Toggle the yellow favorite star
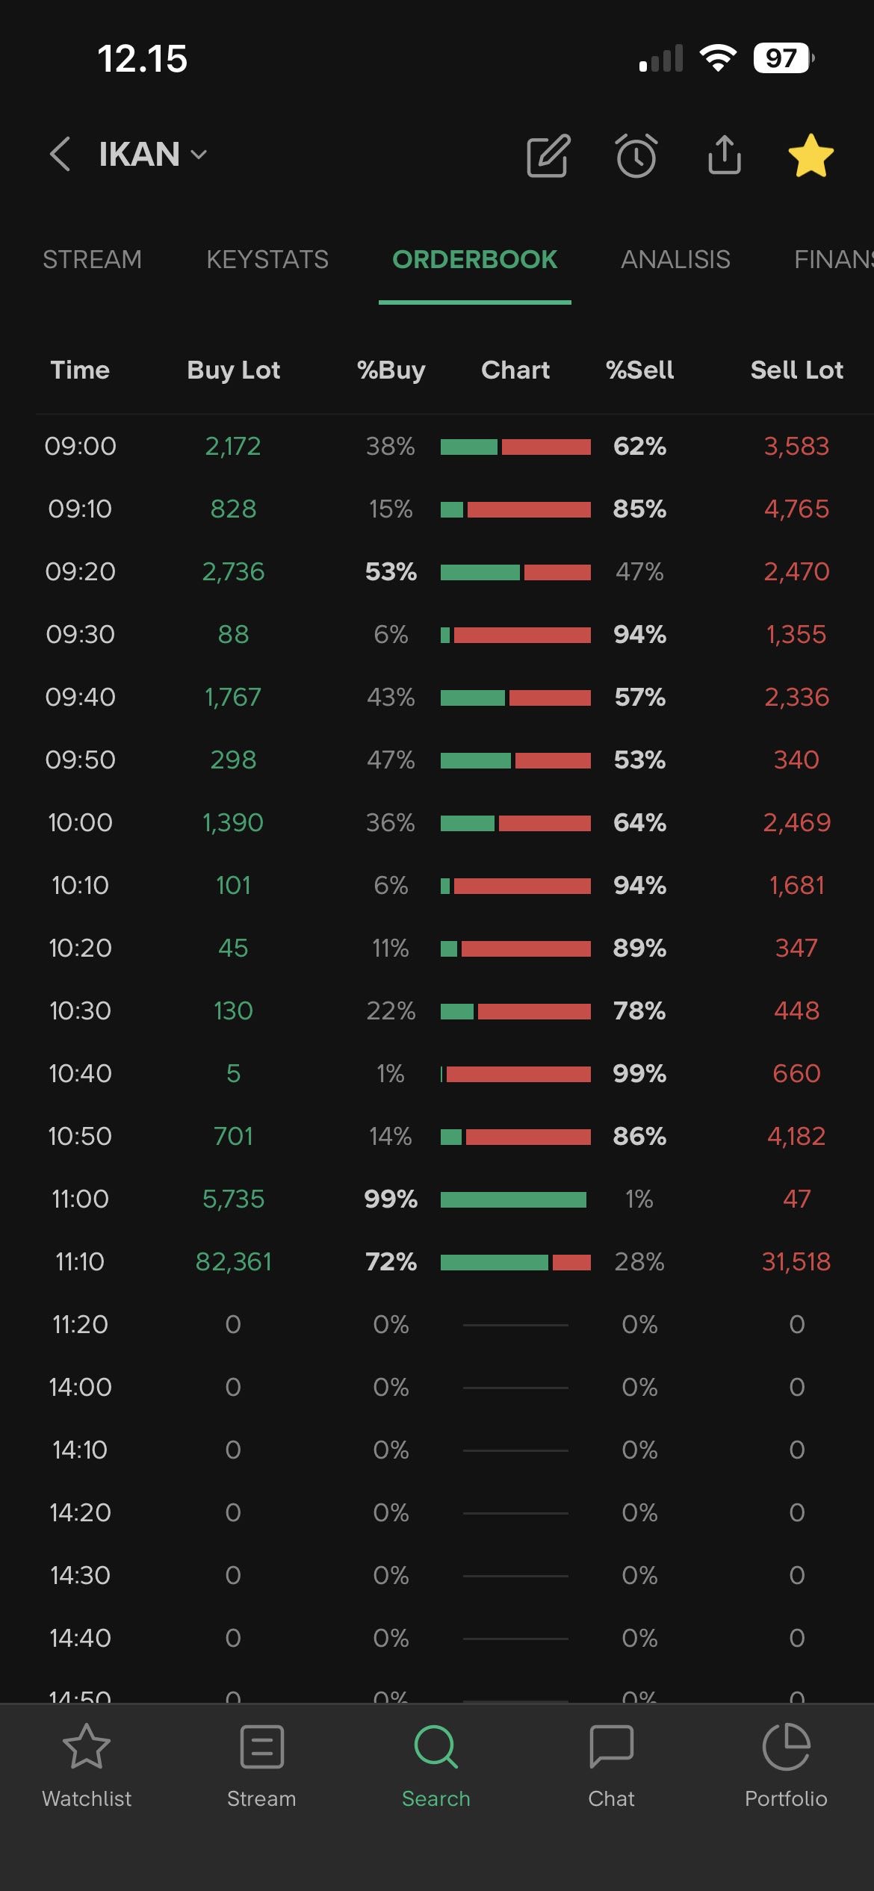Viewport: 874px width, 1891px height. (811, 155)
